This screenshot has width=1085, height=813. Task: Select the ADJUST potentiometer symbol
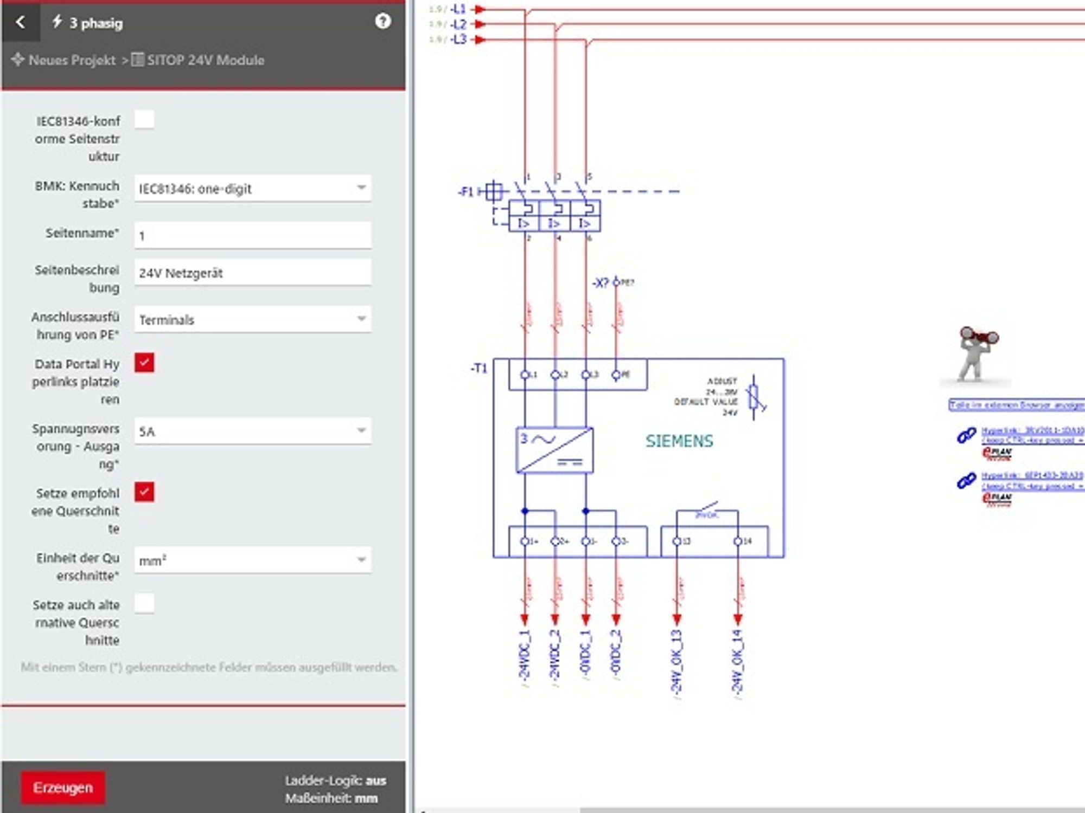tap(755, 398)
